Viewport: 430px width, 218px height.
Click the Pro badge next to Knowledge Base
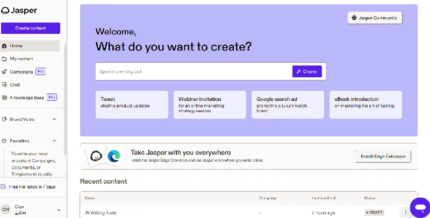pyautogui.click(x=52, y=97)
